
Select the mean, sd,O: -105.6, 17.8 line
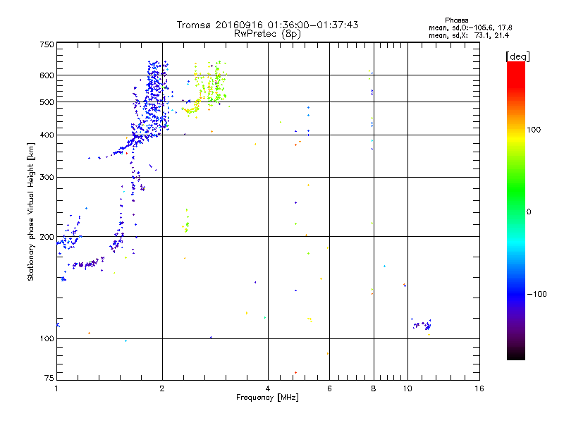tap(470, 27)
